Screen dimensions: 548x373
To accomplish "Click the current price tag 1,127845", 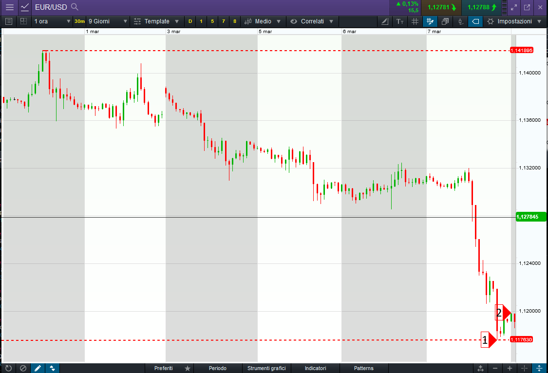I will pyautogui.click(x=530, y=217).
